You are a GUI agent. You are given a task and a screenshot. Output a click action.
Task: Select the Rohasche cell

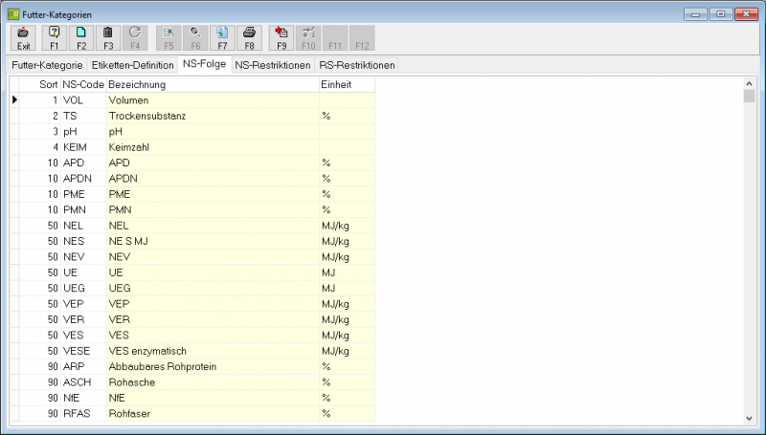213,381
